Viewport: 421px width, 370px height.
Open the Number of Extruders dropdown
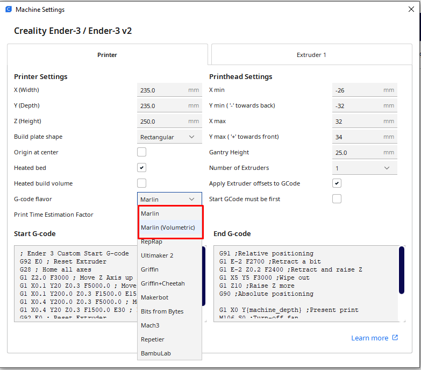(x=365, y=168)
